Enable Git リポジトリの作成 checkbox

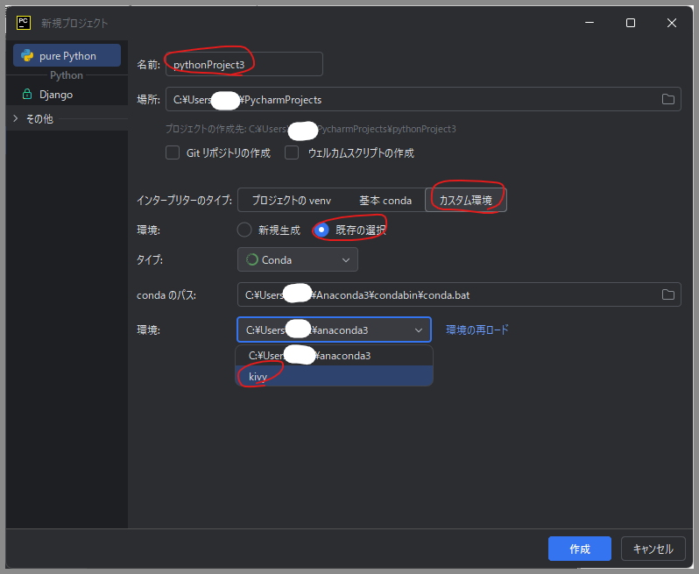[x=173, y=152]
